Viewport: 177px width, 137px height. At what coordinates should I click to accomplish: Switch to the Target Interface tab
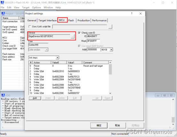(x=47, y=21)
